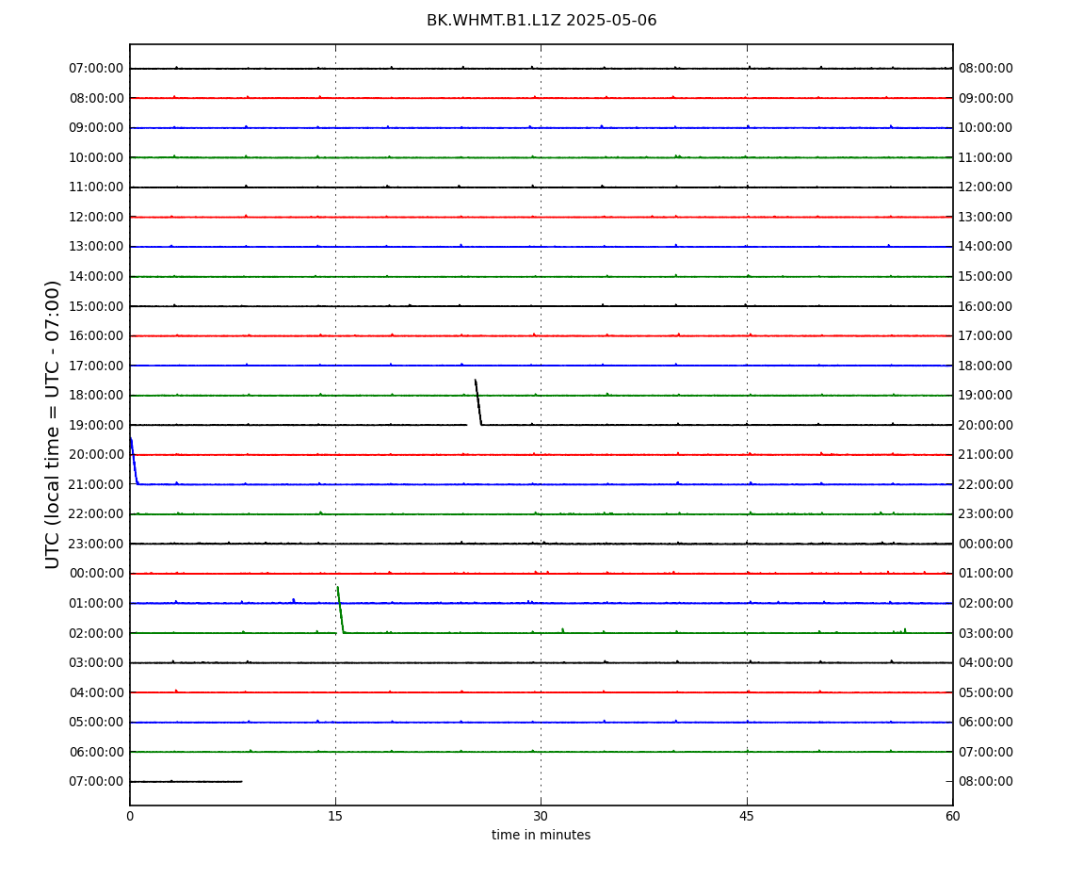Click the black offset spike on the 19:00:00 trace
The height and width of the screenshot is (895, 1083).
pyautogui.click(x=478, y=402)
